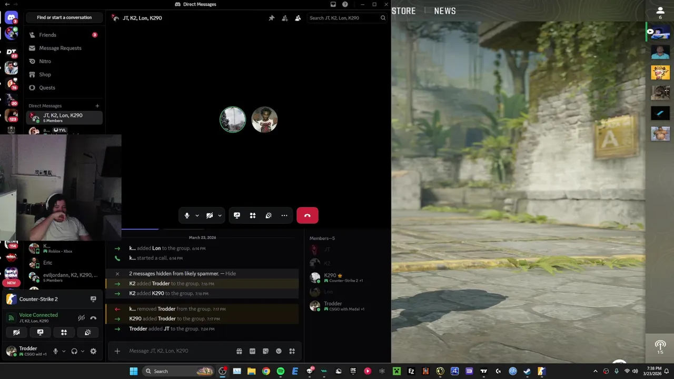
Task: Toggle noise suppression in voice panel
Action: (81, 318)
